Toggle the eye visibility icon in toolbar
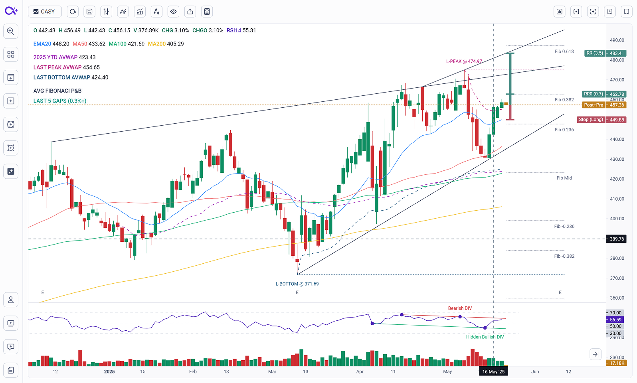The image size is (637, 383). 173,12
